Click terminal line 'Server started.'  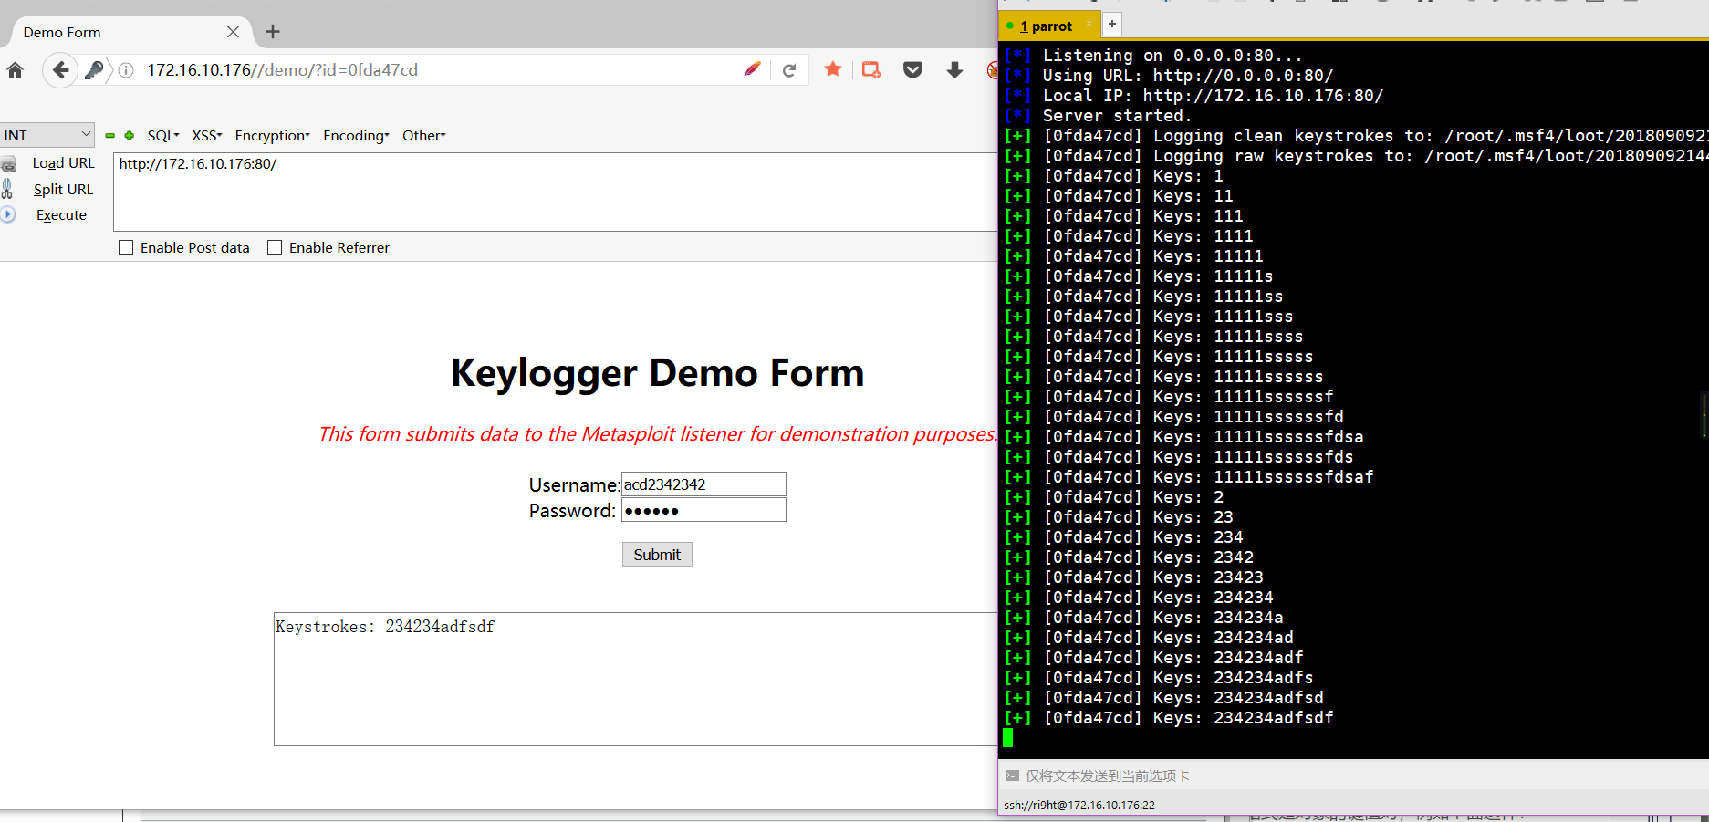[1117, 116]
